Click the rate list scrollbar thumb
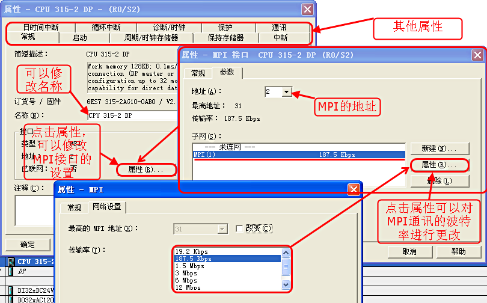 286,267
